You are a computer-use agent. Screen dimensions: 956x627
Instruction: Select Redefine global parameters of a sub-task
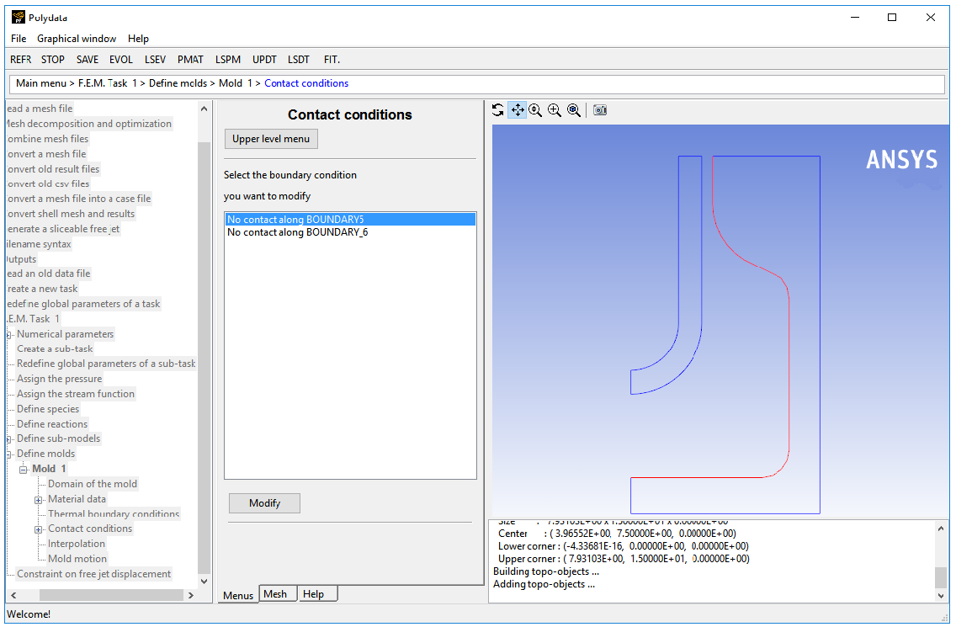(x=106, y=363)
